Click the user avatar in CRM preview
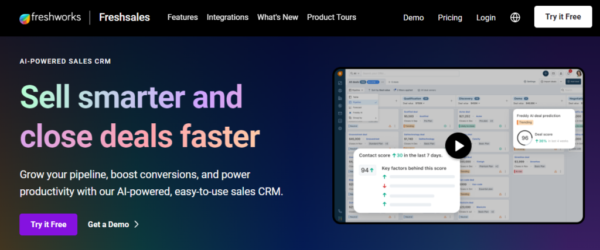Viewport: 600px width, 250px height. tap(579, 74)
